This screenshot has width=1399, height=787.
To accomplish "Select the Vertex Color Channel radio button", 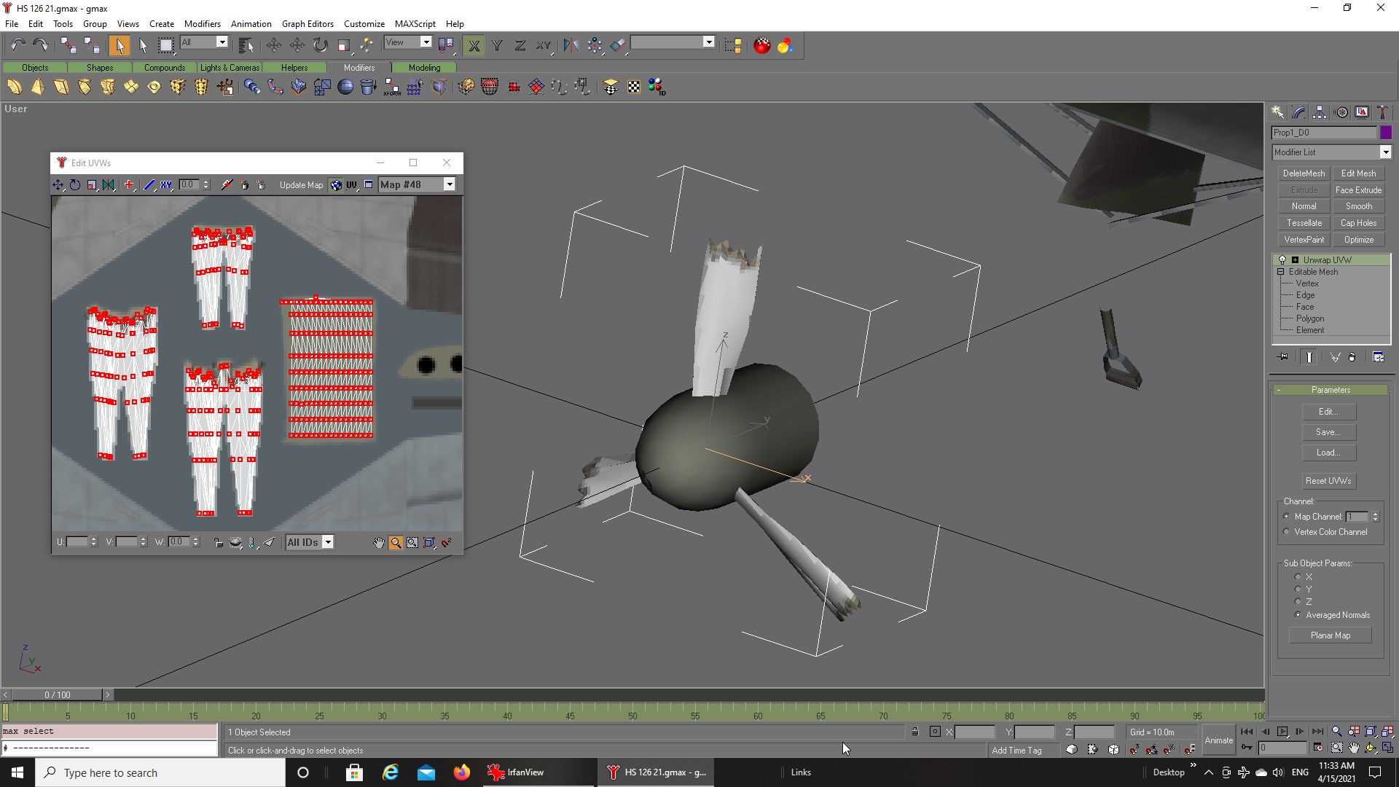I will (1287, 532).
